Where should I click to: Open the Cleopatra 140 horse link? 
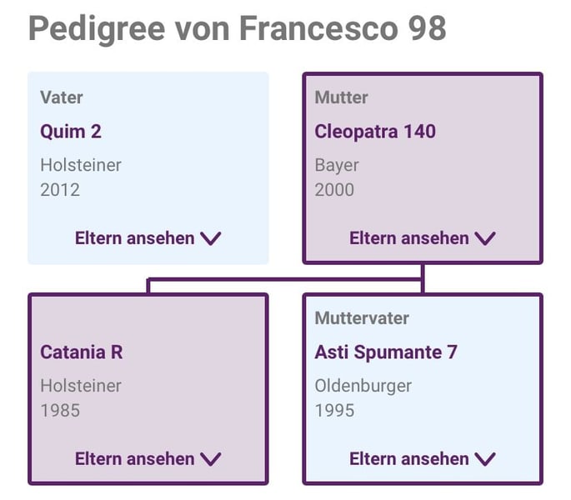click(x=375, y=132)
